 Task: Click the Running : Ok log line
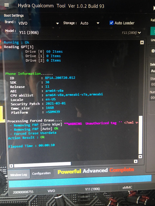click(17, 42)
